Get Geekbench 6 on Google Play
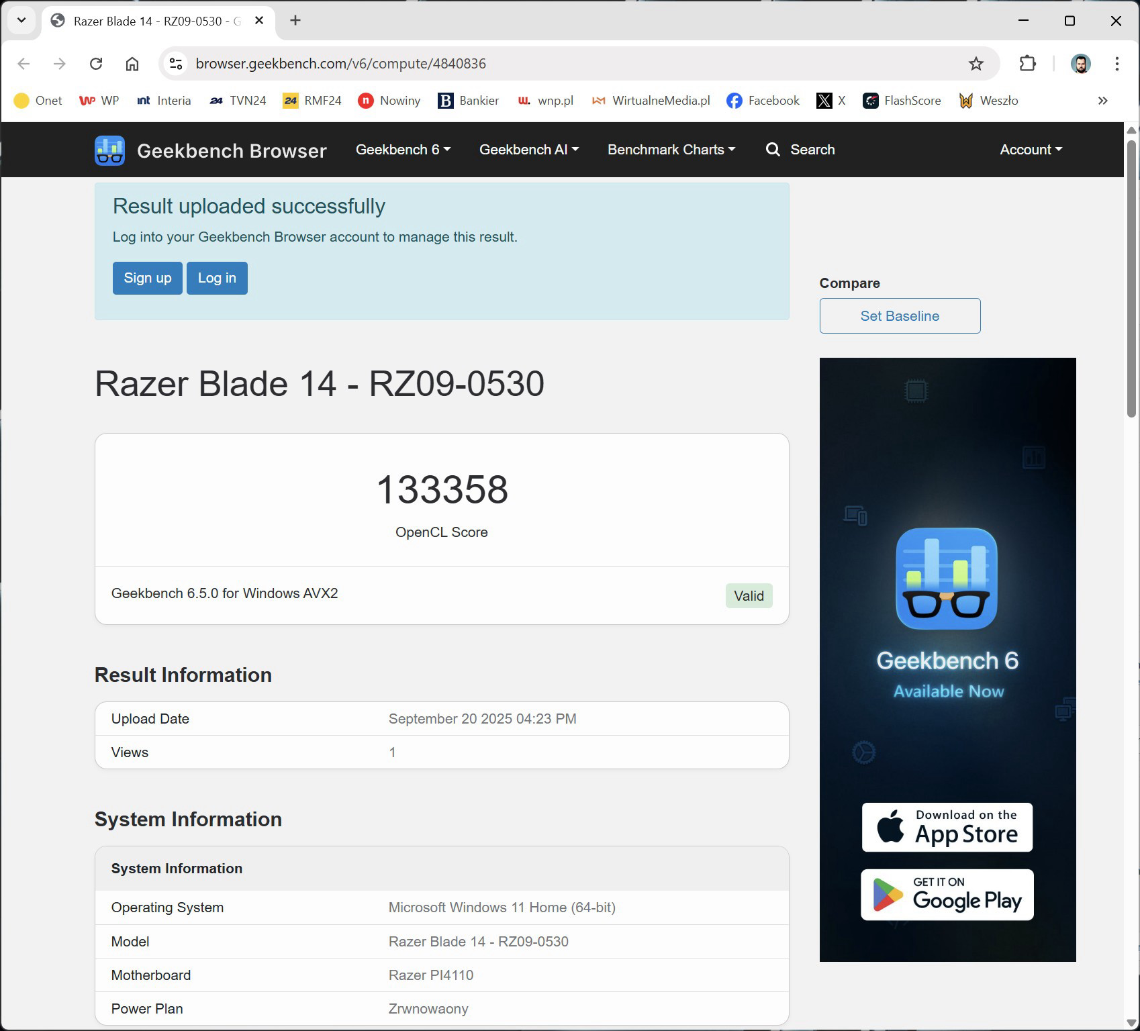Viewport: 1140px width, 1031px height. [x=947, y=895]
